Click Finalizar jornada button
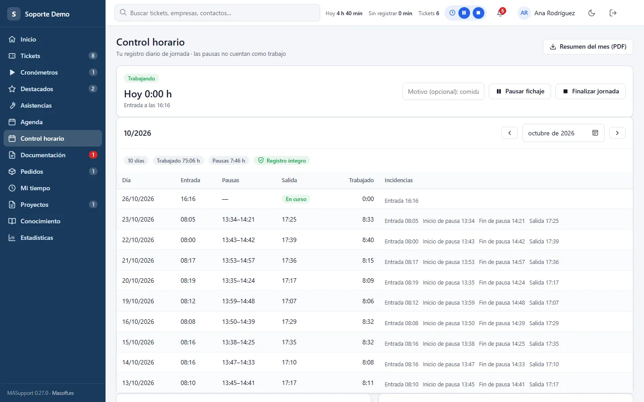 coord(590,91)
